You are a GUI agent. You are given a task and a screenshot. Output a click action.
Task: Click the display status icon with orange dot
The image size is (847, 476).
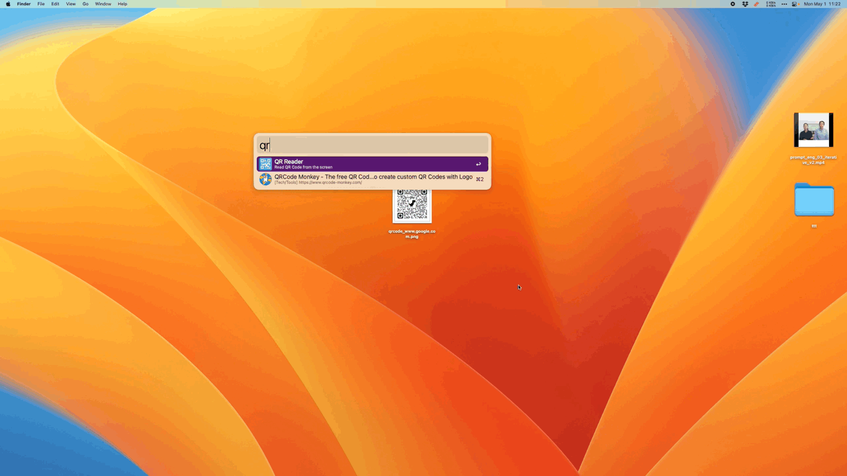(795, 4)
